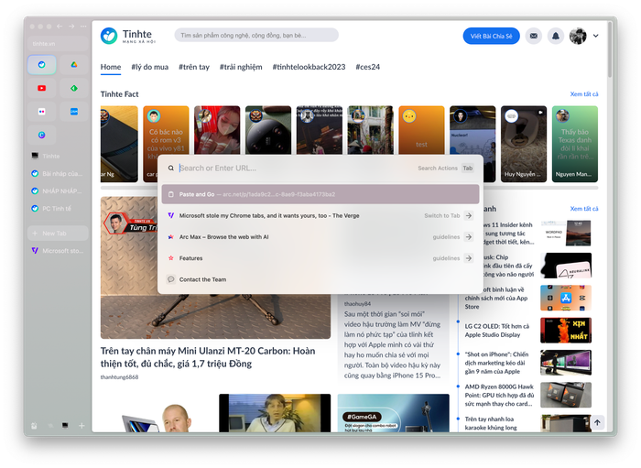The image size is (641, 468).
Task: Open the '#lý do mua' tab
Action: (x=150, y=67)
